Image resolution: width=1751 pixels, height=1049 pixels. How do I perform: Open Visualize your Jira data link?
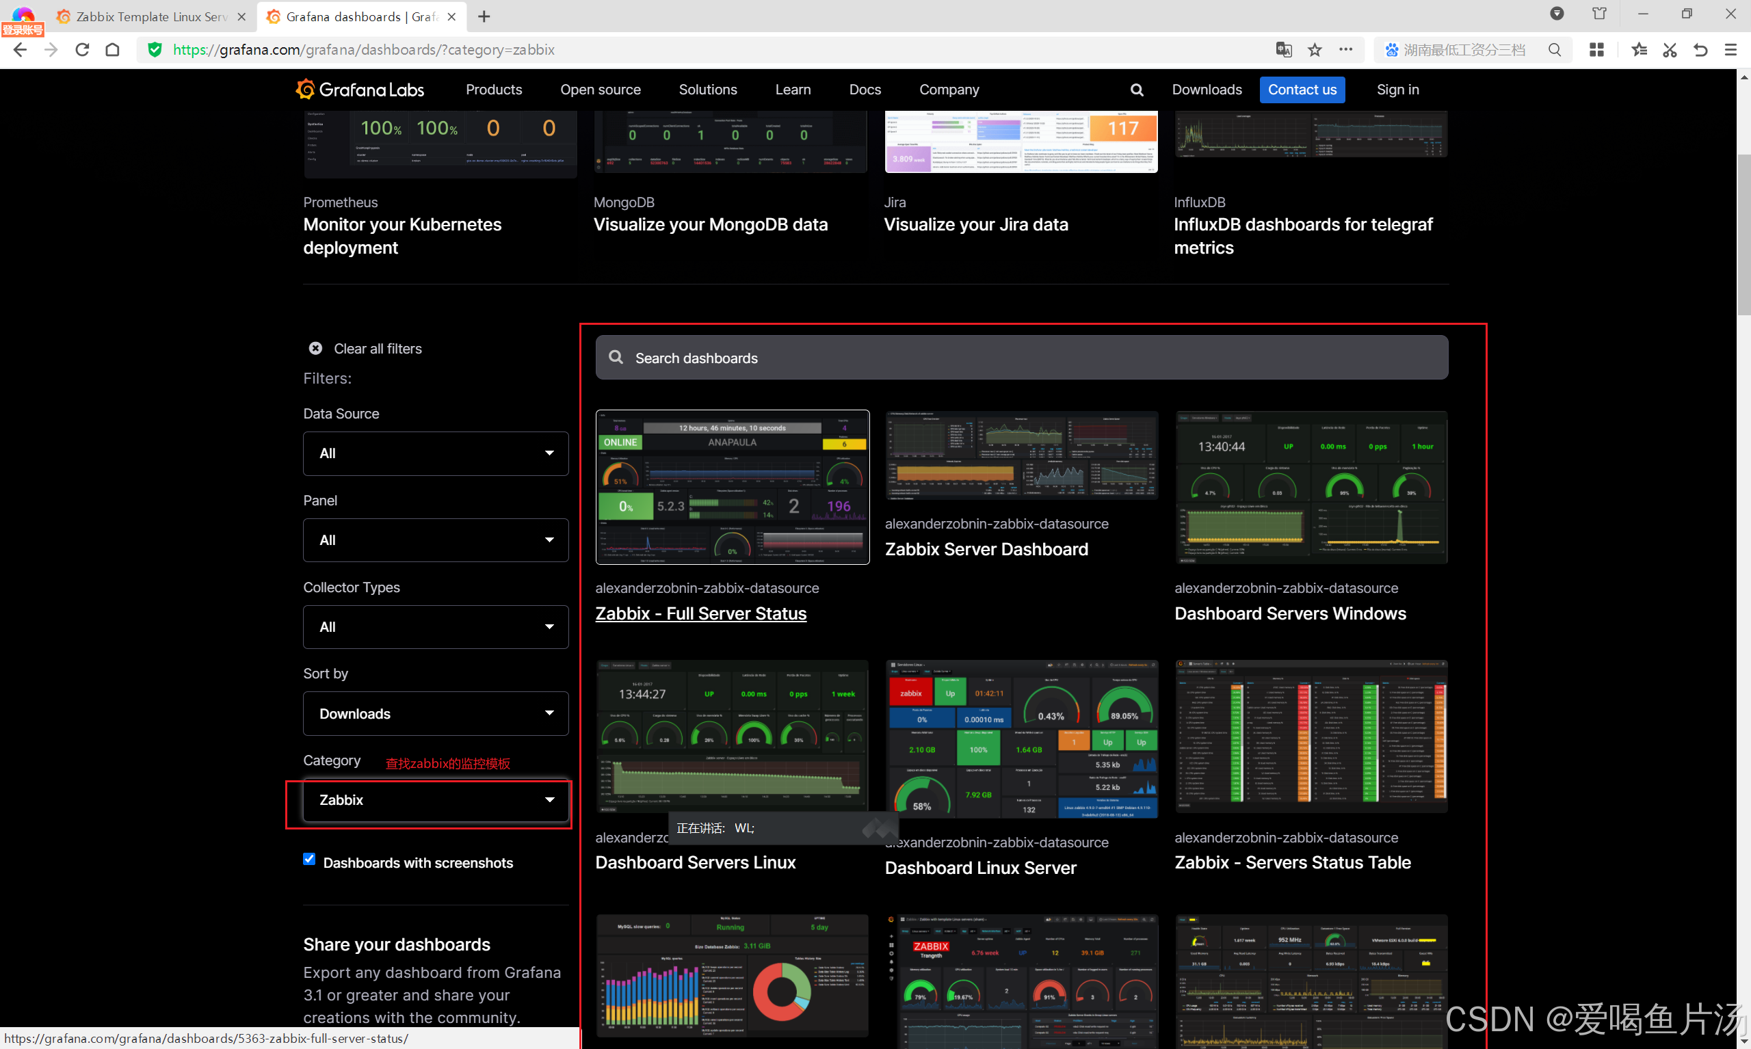click(x=975, y=225)
